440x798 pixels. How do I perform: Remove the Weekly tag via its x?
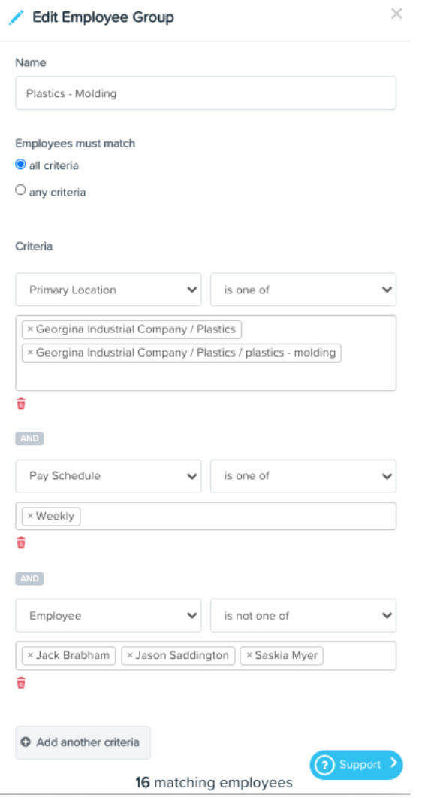(x=30, y=516)
